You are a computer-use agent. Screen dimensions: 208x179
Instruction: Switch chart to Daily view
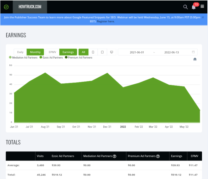pos(20,52)
